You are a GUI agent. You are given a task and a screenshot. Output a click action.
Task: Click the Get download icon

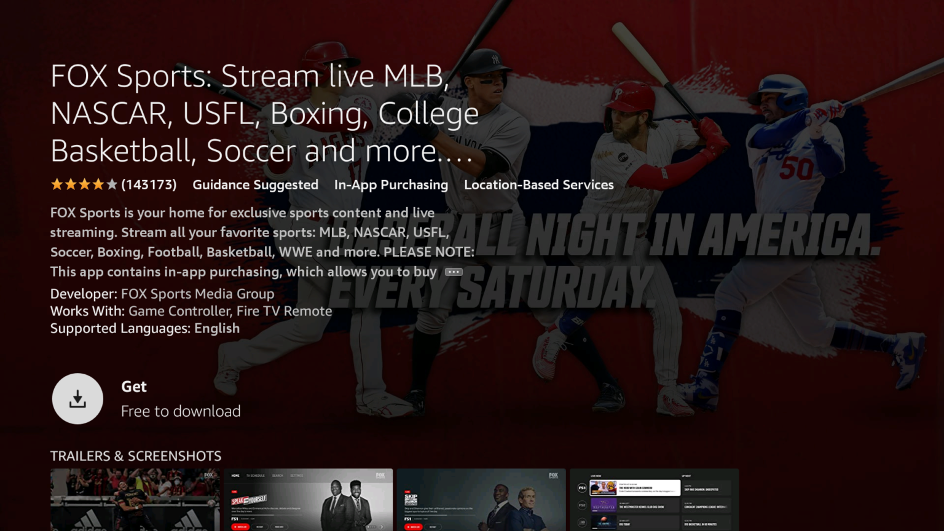pyautogui.click(x=77, y=398)
